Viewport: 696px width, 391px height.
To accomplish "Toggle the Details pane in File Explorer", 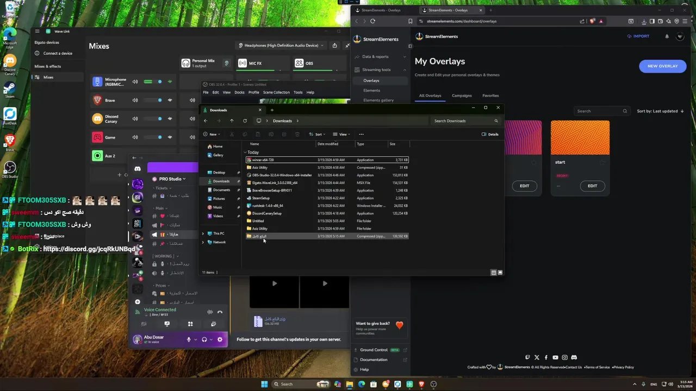I will 490,134.
